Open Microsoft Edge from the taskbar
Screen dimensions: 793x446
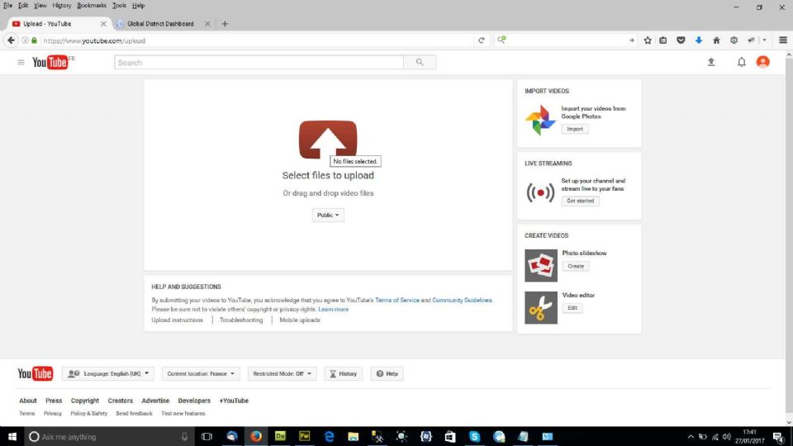coord(329,436)
